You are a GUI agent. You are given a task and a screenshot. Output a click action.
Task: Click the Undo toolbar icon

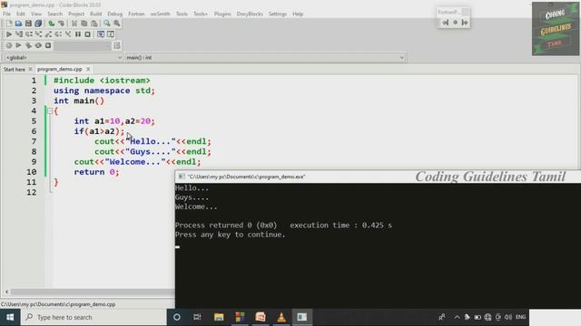click(52, 24)
